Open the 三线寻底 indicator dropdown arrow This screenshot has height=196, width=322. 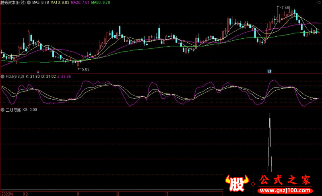coord(2,109)
